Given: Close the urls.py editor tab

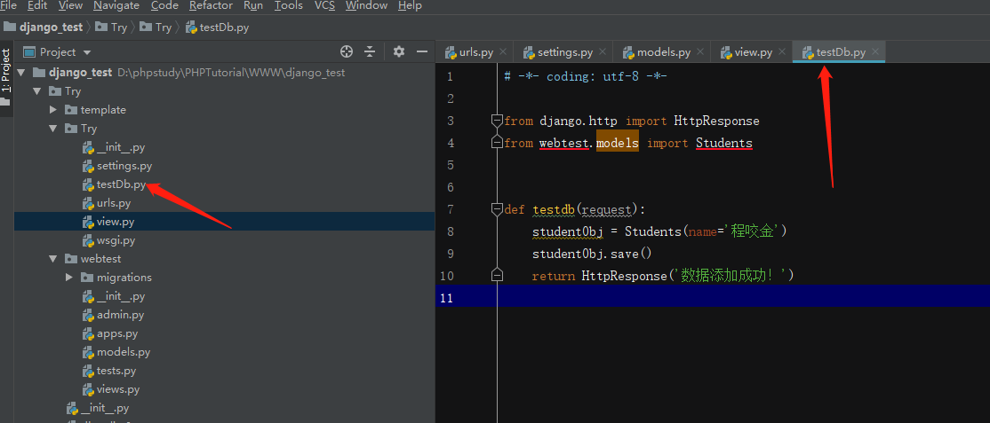Looking at the screenshot, I should [503, 52].
